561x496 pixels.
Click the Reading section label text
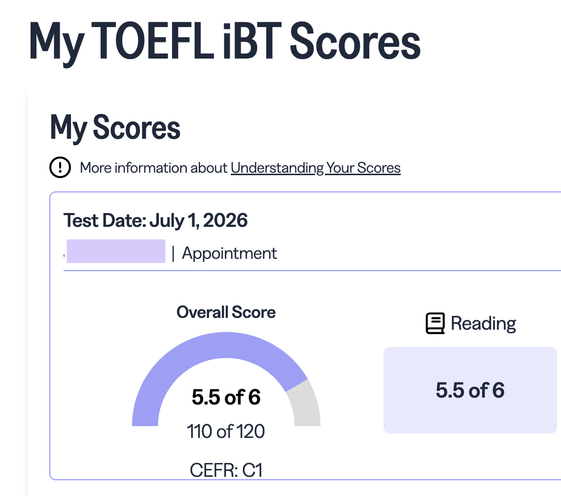click(x=483, y=324)
